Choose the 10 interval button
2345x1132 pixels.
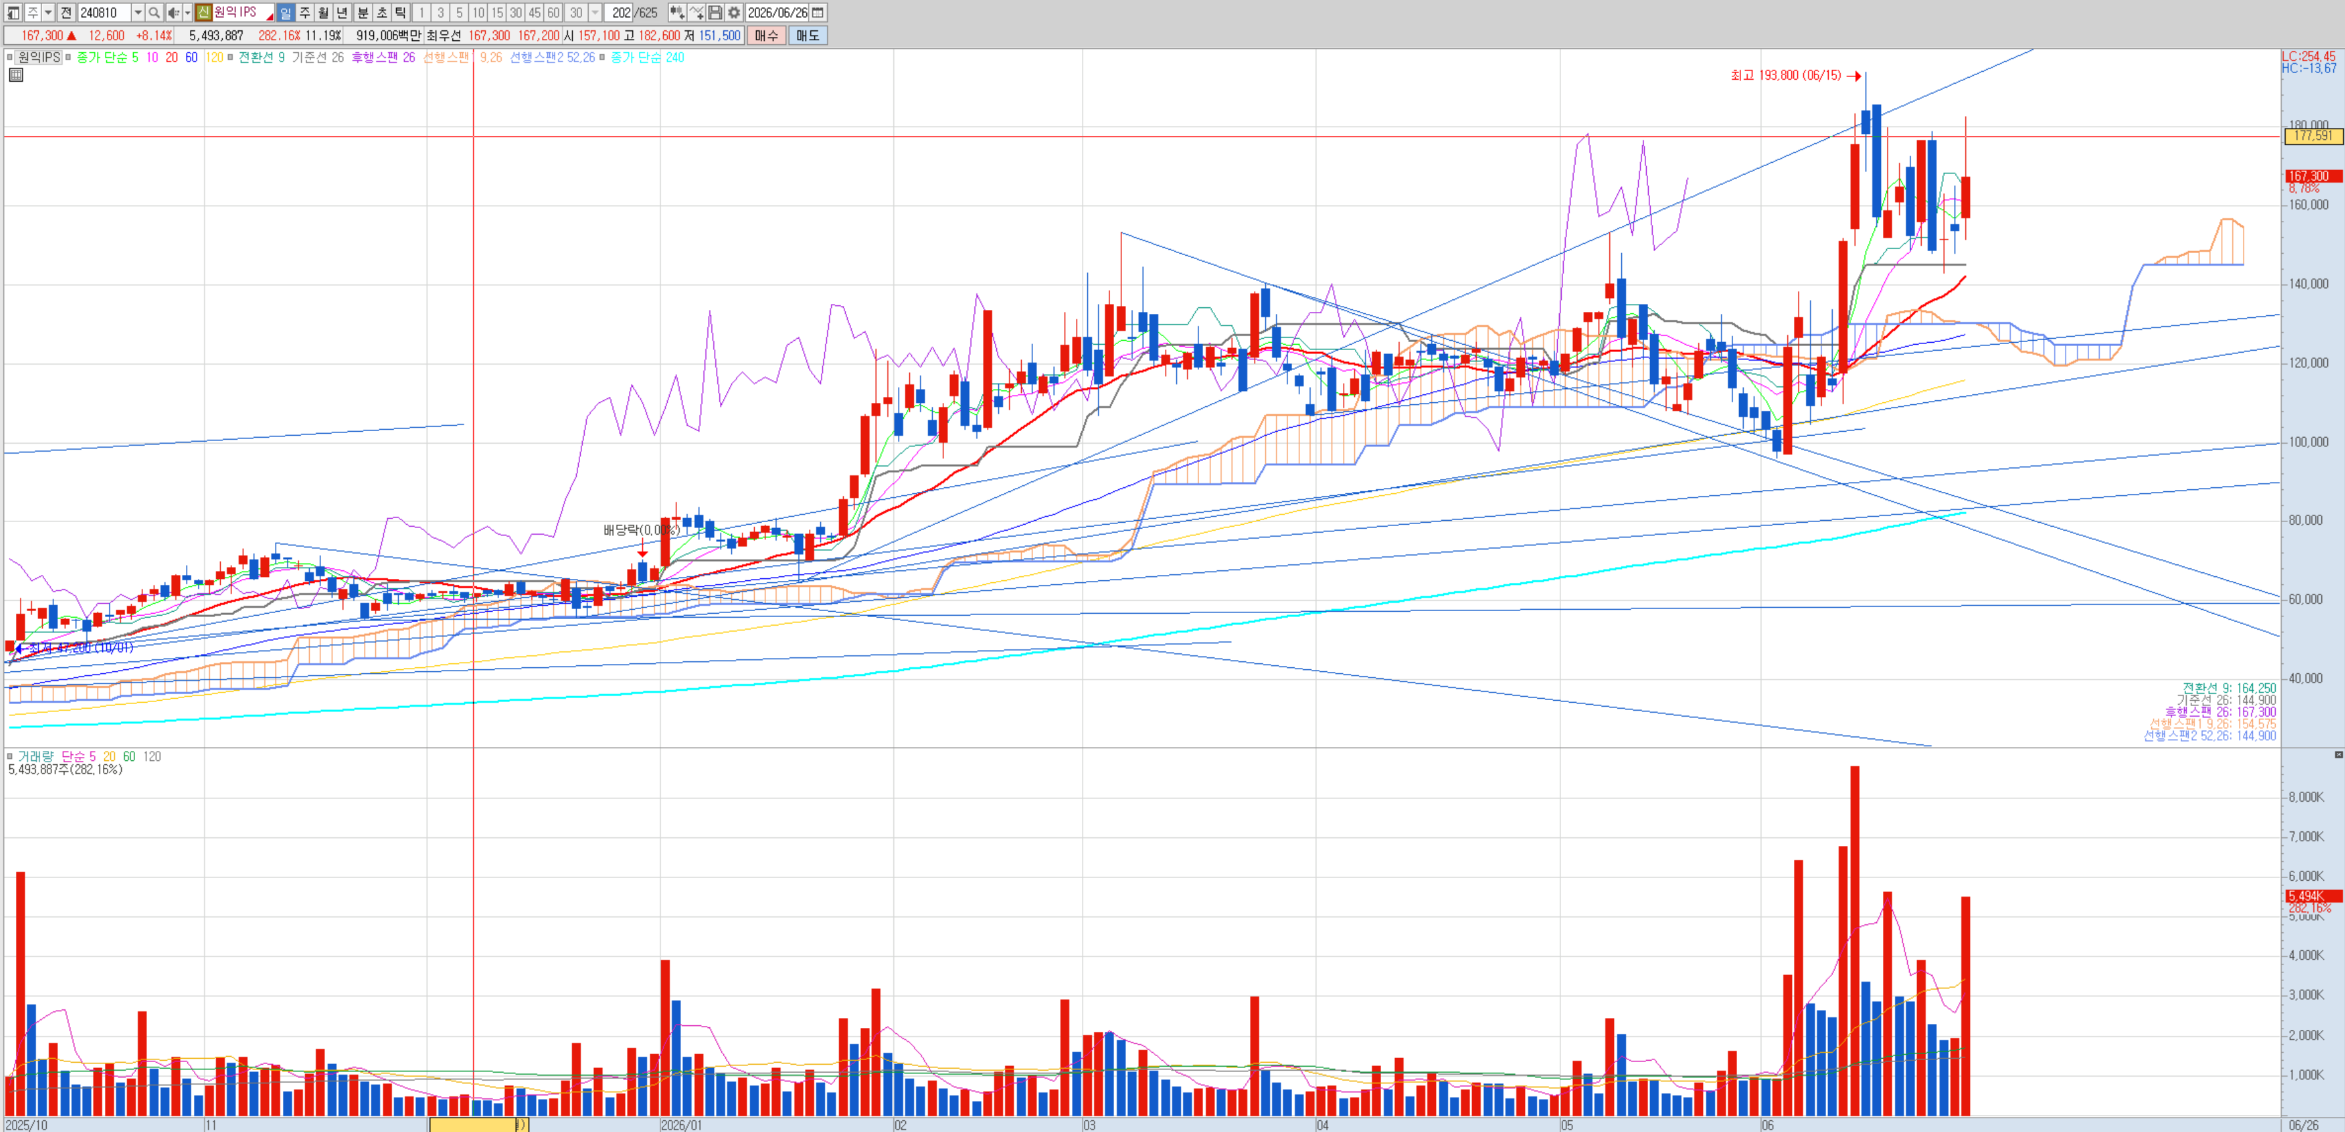click(479, 13)
